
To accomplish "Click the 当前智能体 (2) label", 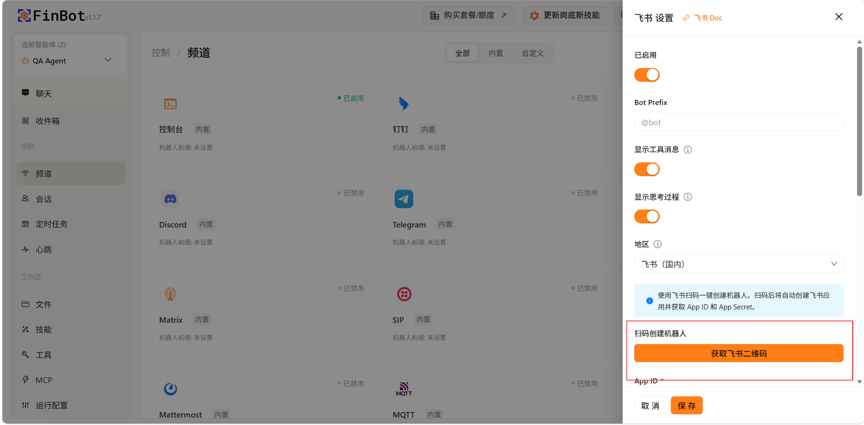I will (x=44, y=44).
